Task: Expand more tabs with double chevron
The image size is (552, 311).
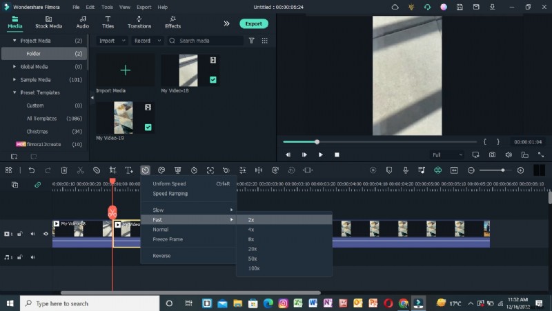Action: 227,23
